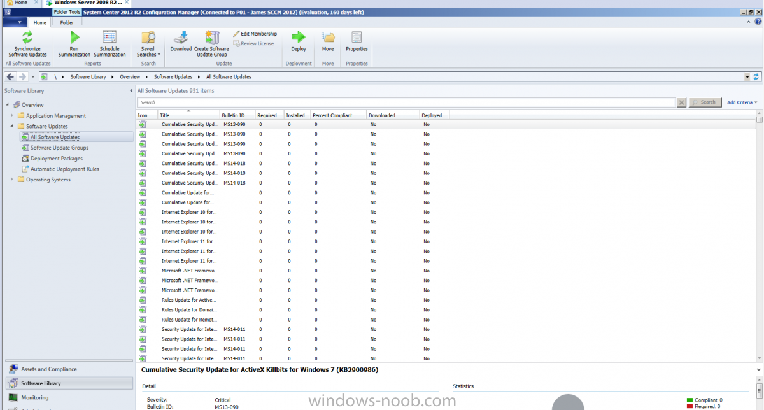This screenshot has width=764, height=410.
Task: Click the Review License ribbon item
Action: tap(253, 44)
